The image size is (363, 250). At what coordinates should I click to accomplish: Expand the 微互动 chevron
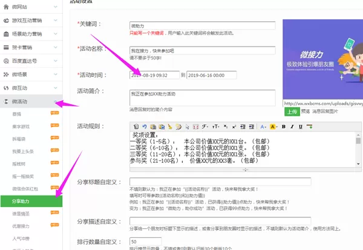click(x=56, y=88)
